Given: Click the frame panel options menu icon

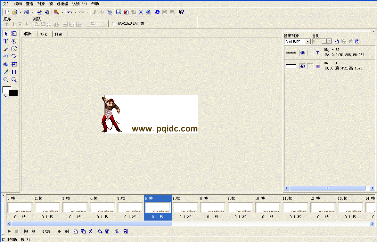Looking at the screenshot, I should [x=126, y=231].
